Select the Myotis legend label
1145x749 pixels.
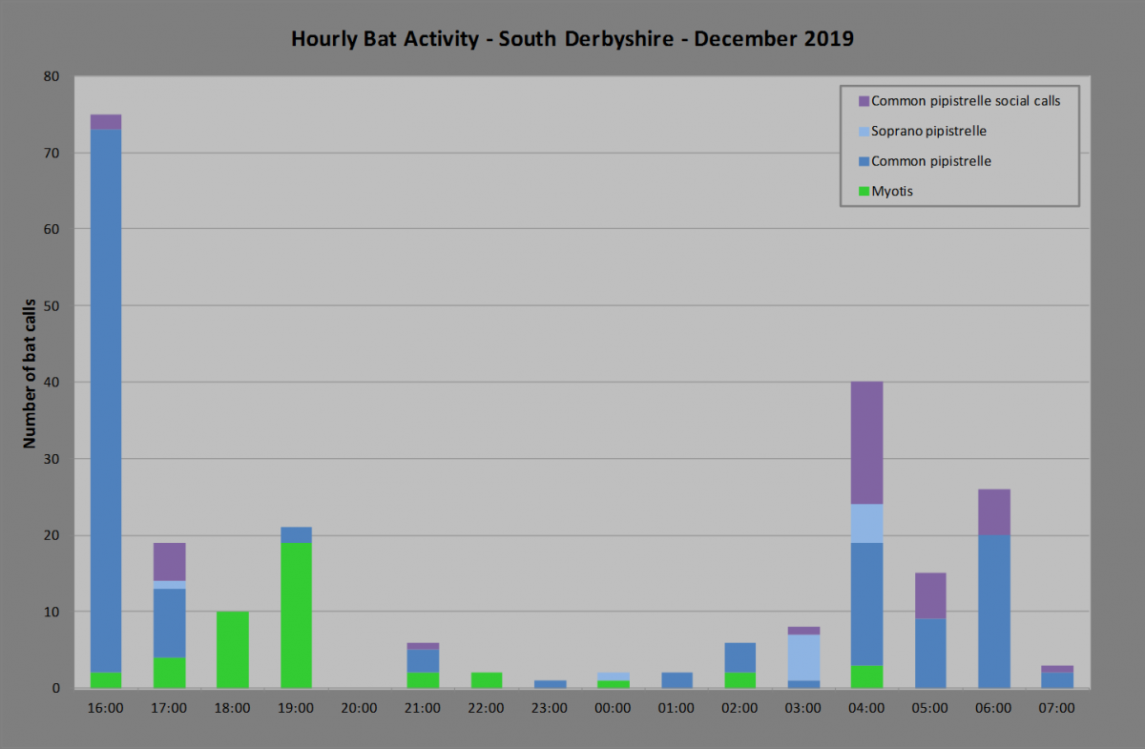pos(892,192)
